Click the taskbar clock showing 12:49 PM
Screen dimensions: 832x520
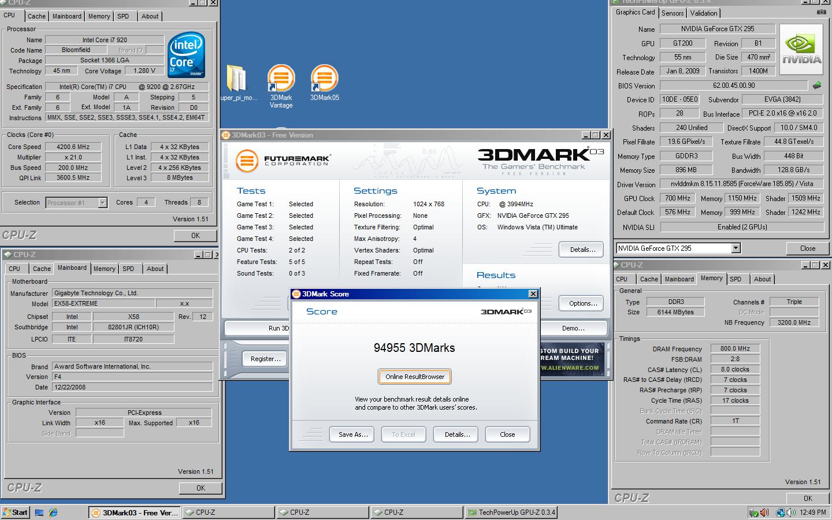coord(813,512)
